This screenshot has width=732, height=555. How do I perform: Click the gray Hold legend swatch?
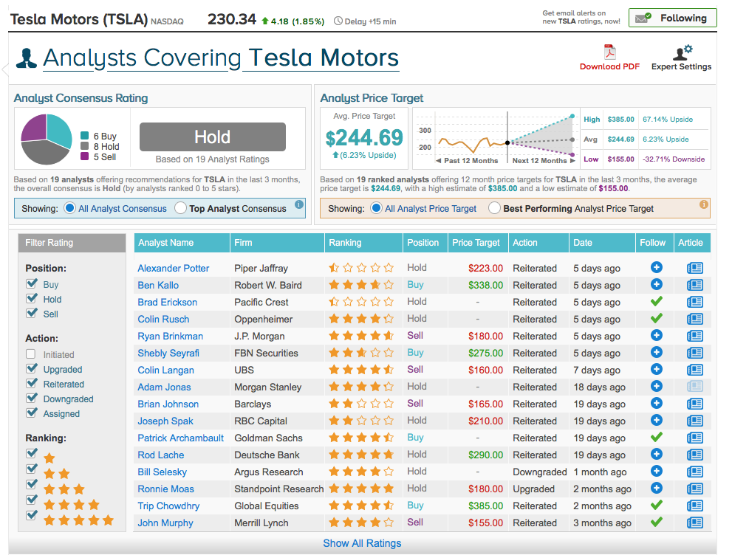(84, 146)
